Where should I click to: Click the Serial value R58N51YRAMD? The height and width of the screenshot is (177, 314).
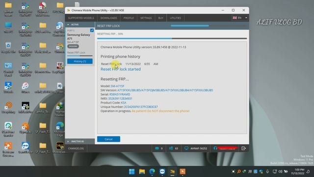[x=120, y=94]
